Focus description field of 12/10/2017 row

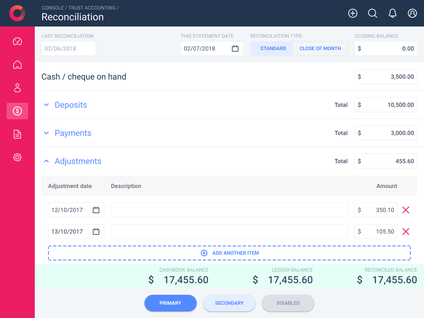[x=229, y=210]
